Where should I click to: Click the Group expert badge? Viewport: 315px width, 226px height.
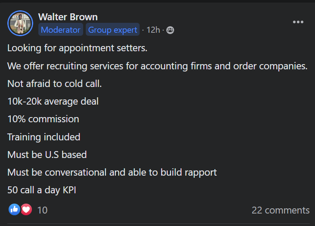pyautogui.click(x=112, y=30)
